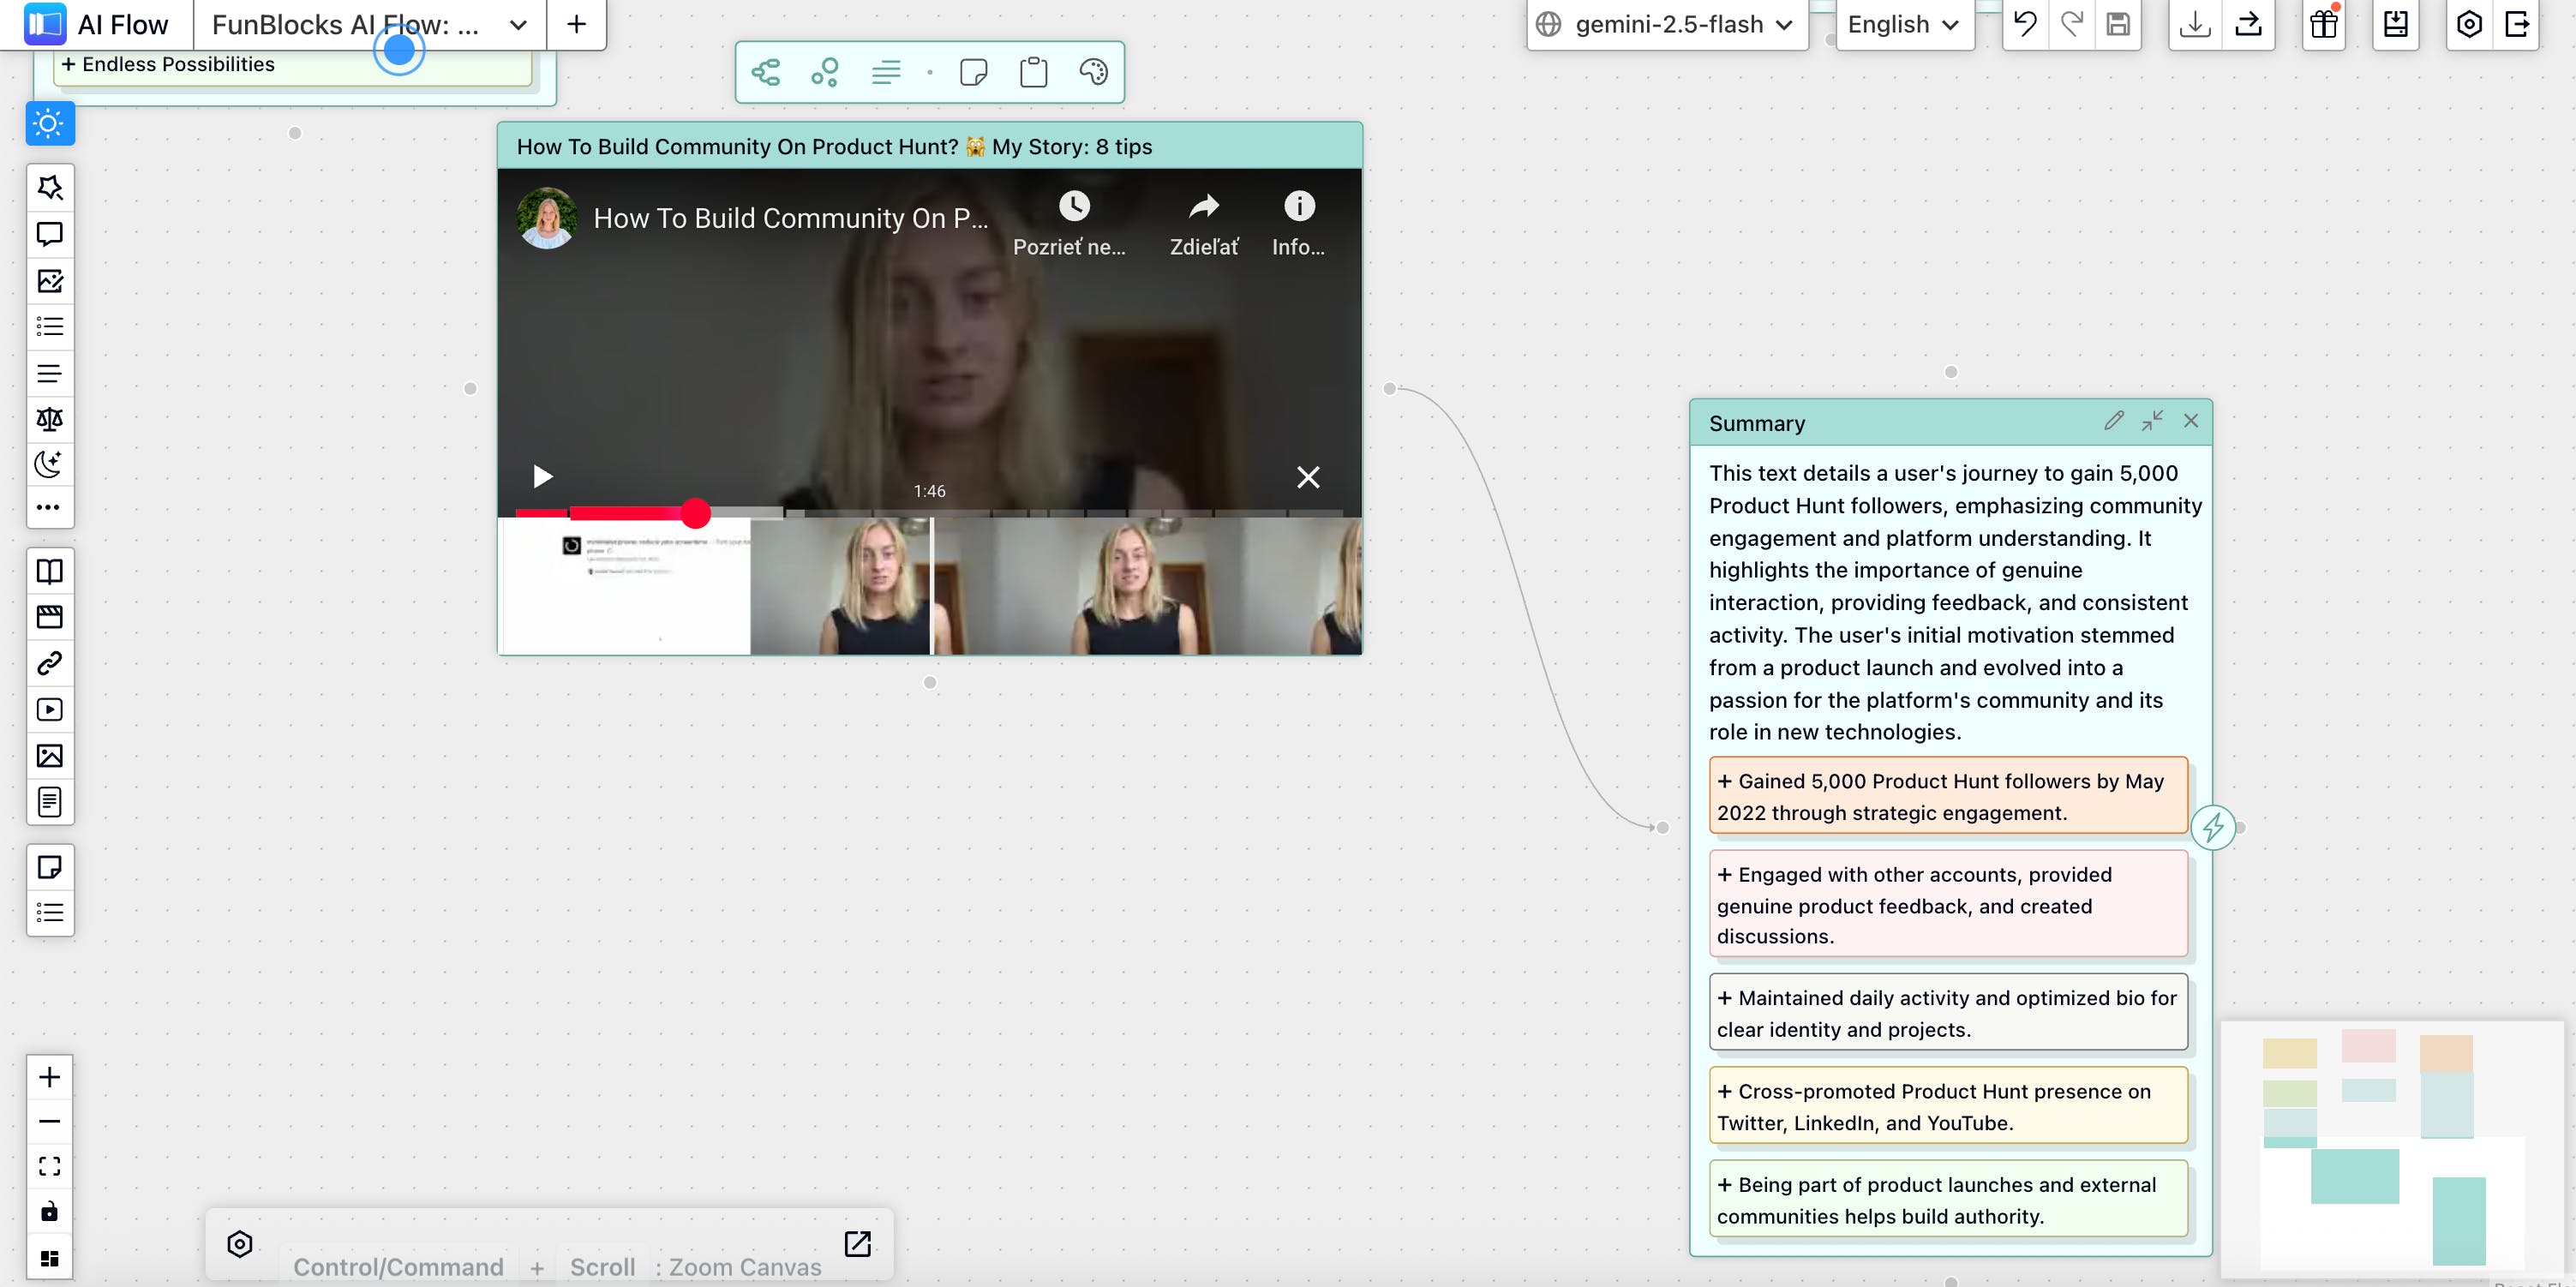
Task: Fit view using the corners icon
Action: click(49, 1167)
